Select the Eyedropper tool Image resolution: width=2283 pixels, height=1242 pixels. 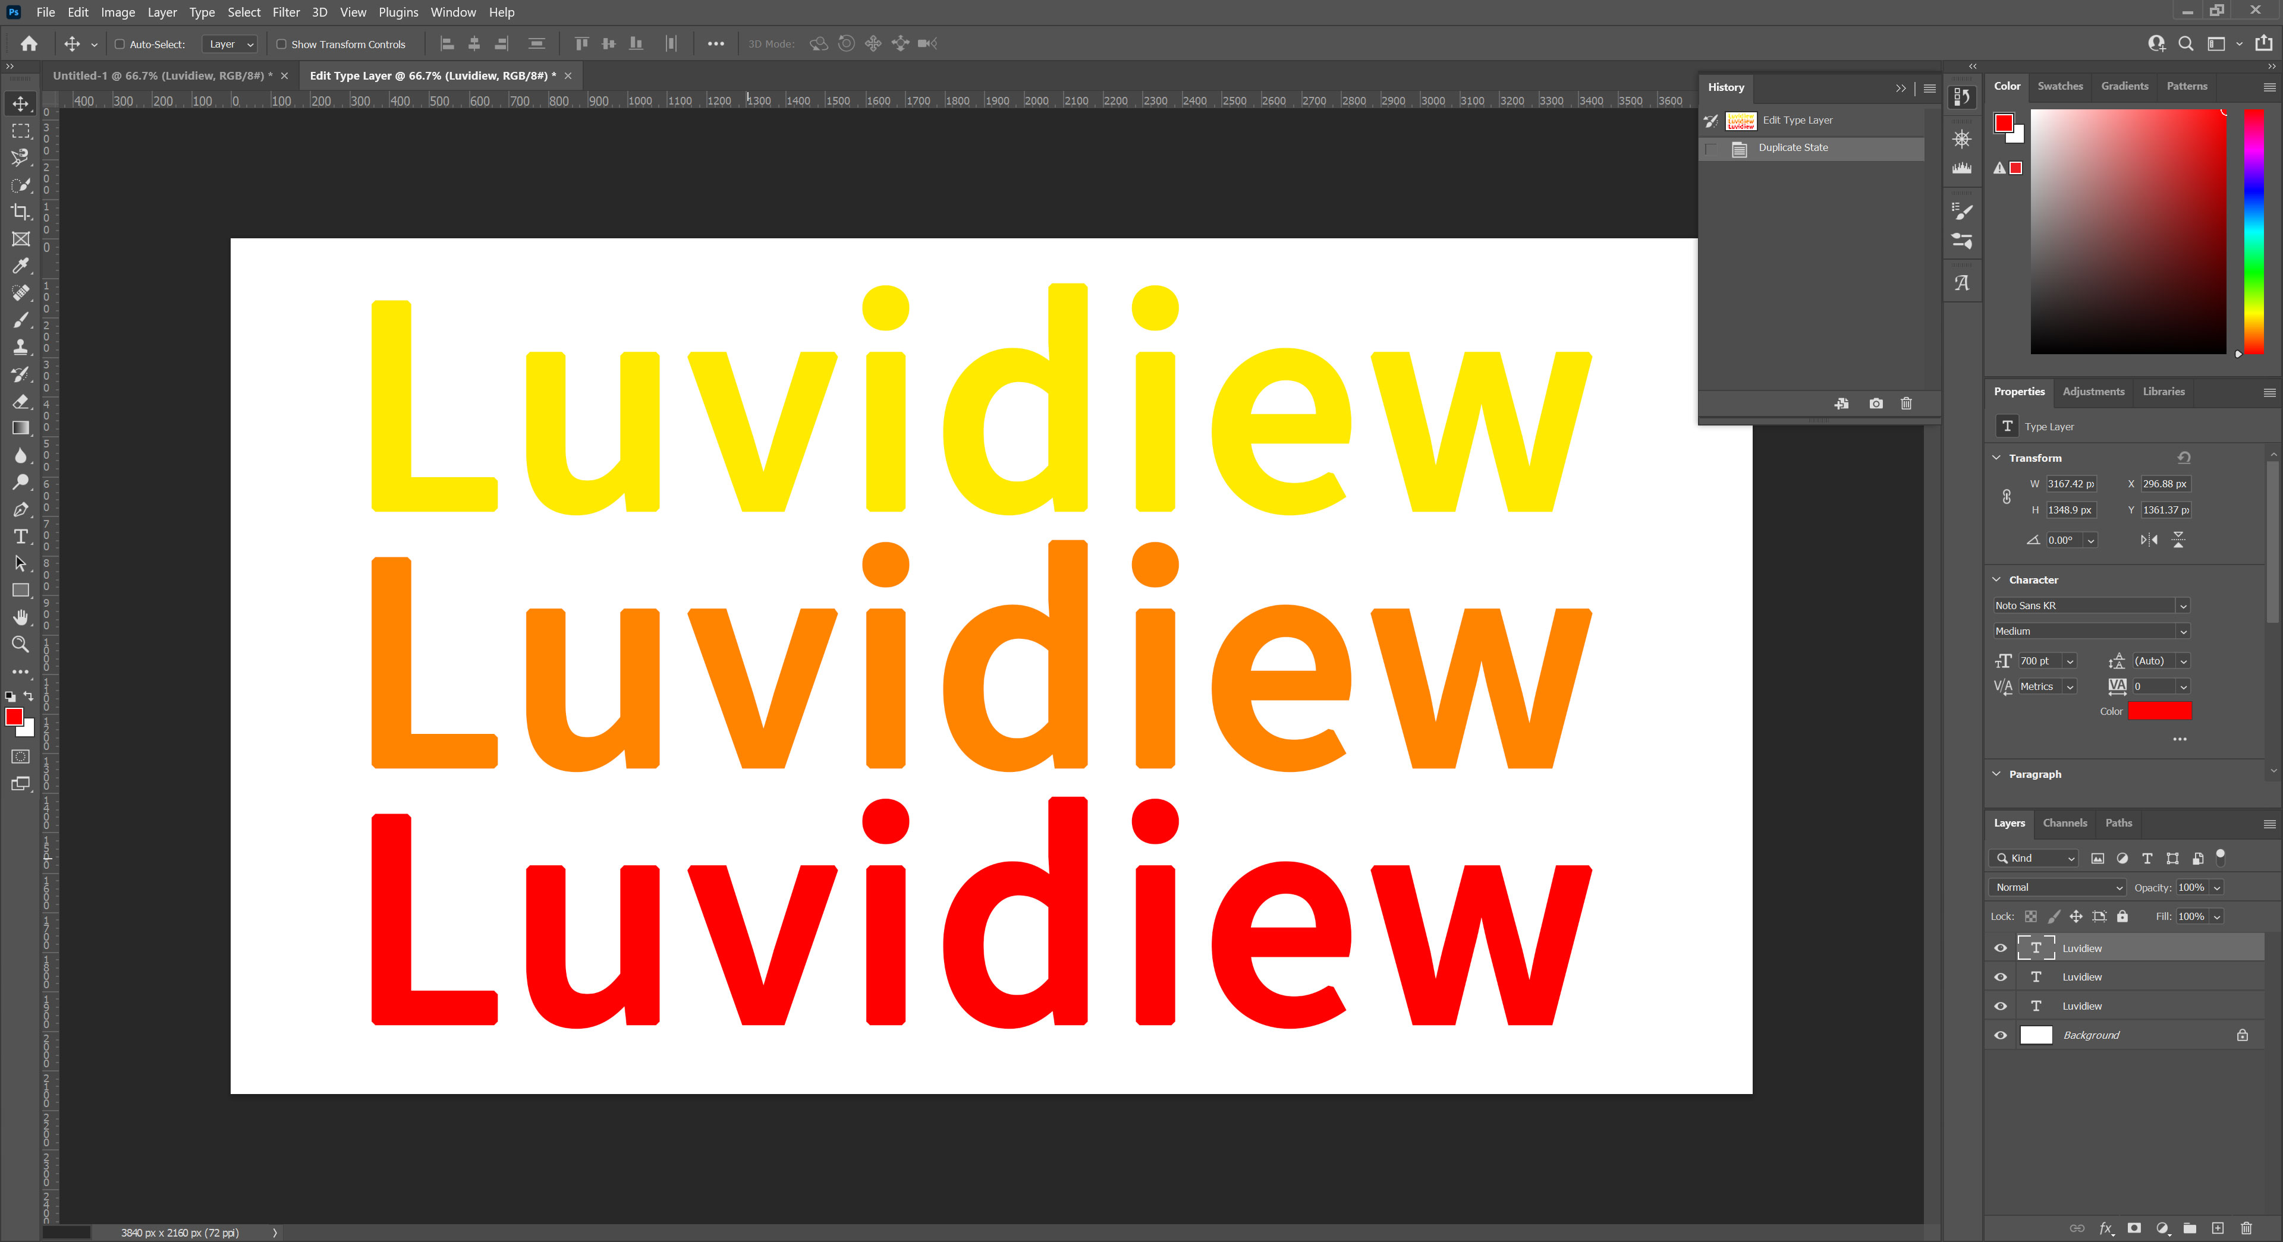(20, 266)
